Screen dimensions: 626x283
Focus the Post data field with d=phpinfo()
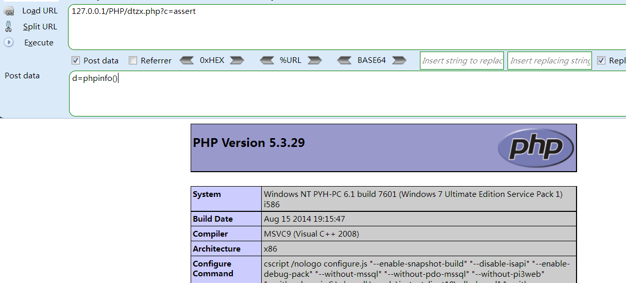[x=347, y=93]
